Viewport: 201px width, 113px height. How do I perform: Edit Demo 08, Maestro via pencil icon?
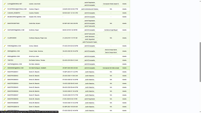coord(5,99)
